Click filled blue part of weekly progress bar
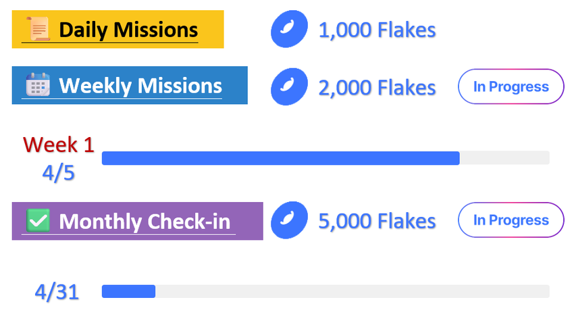 pos(280,158)
